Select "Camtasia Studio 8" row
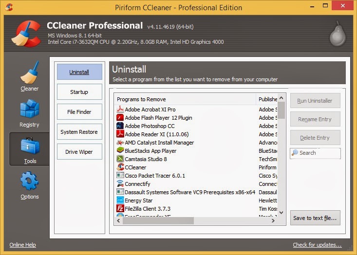Image resolution: width=357 pixels, height=255 pixels. tap(196, 159)
